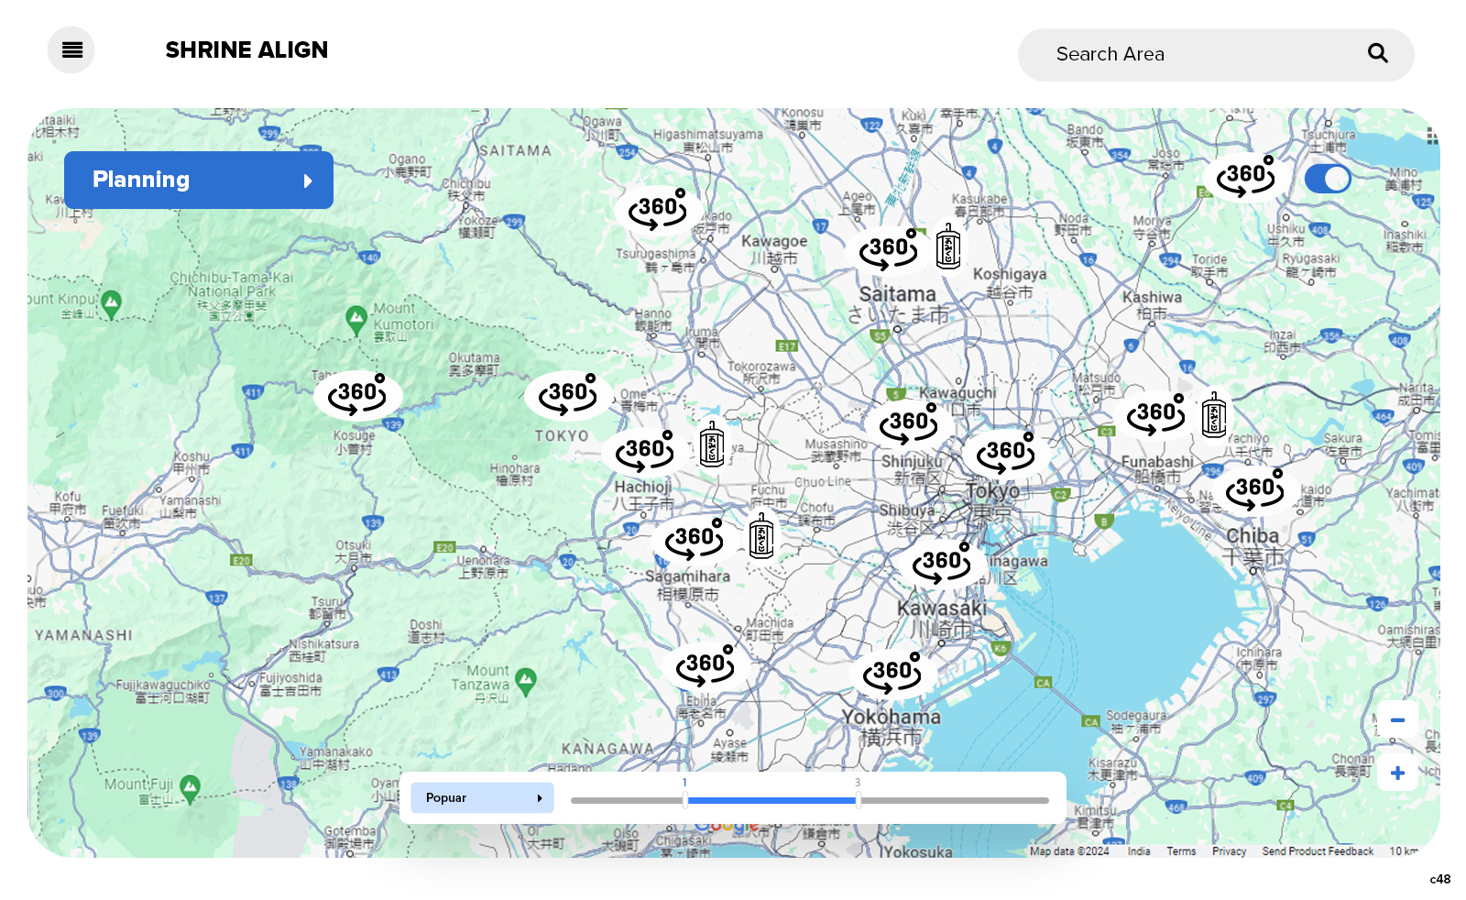The width and height of the screenshot is (1466, 900).
Task: Toggle the blue map switch off
Action: 1327,179
